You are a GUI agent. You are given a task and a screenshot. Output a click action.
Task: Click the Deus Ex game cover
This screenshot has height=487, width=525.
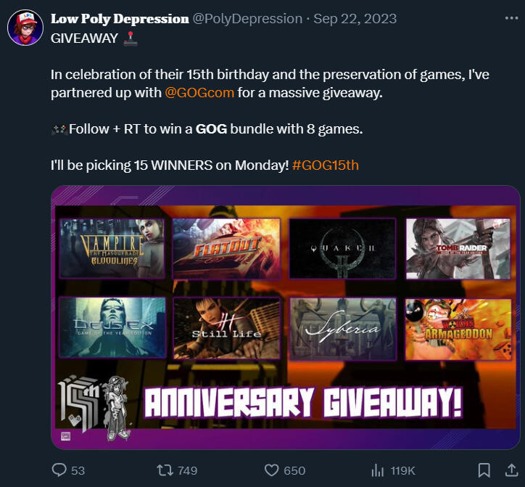112,328
